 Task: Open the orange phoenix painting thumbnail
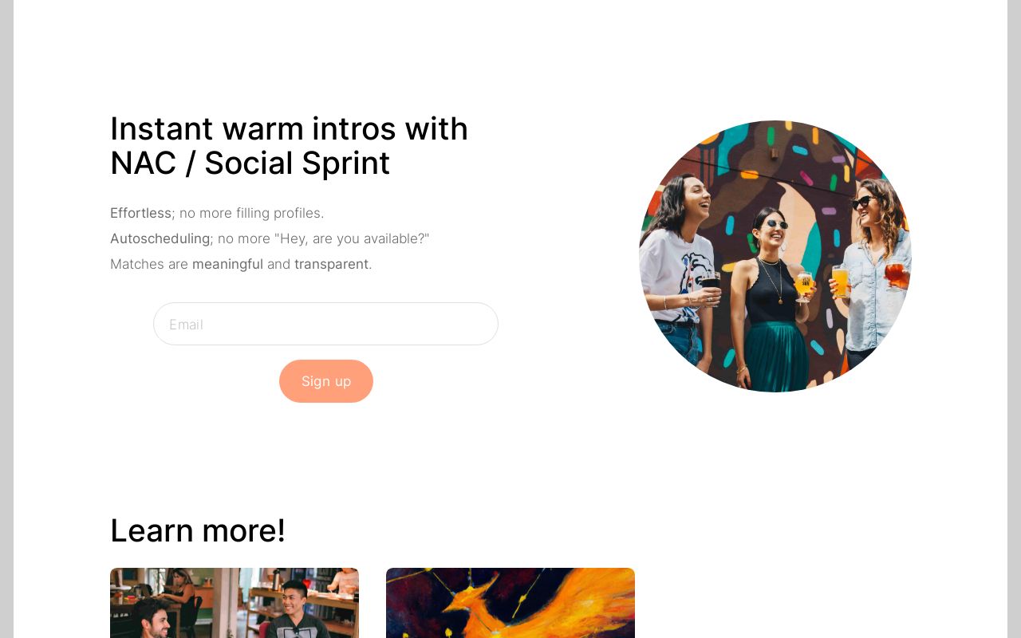[510, 603]
